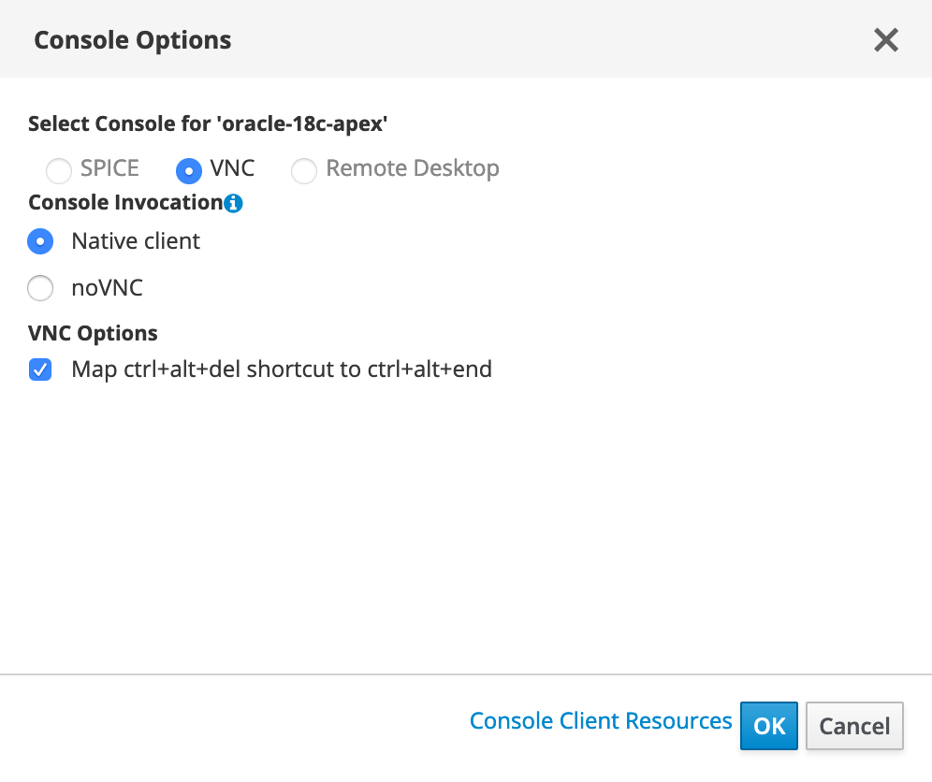Switch invocation to noVNC radio circle
Screen dimensions: 932x782
40,288
